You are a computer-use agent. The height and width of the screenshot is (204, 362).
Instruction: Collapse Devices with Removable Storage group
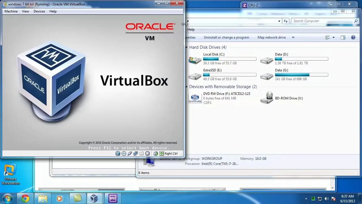(187, 87)
